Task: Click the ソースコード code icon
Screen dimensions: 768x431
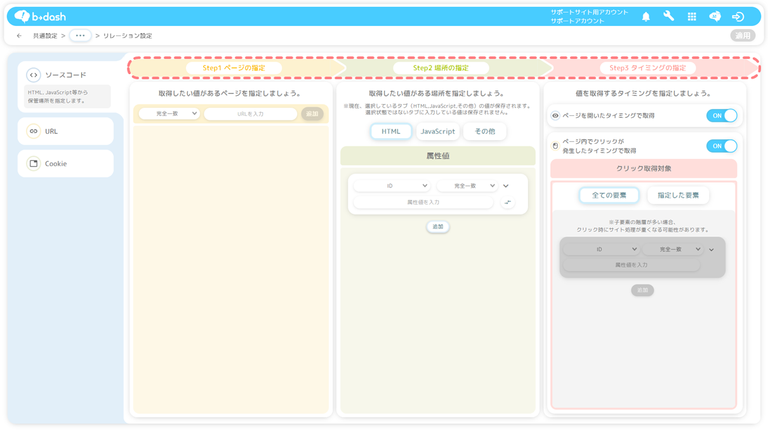Action: [34, 75]
